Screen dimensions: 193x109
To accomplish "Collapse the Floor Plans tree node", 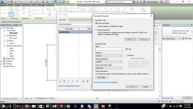I will (x=4, y=31).
